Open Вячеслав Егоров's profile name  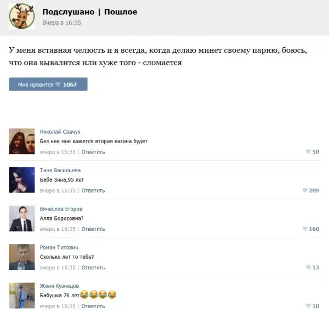click(61, 209)
